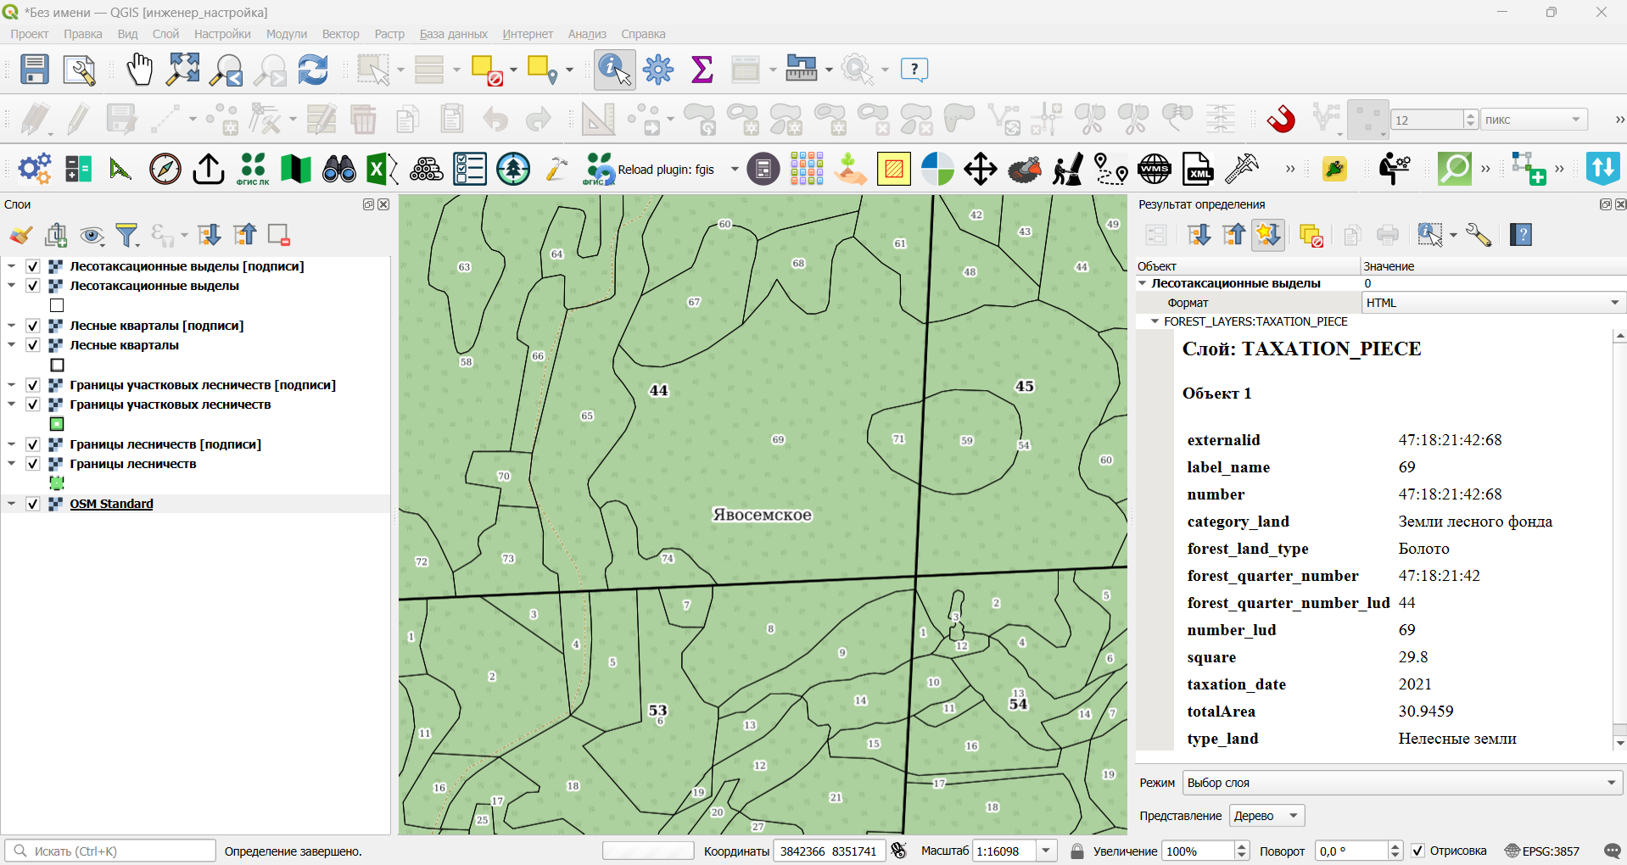Viewport: 1627px width, 865px height.
Task: Open the Модули menu
Action: (287, 34)
